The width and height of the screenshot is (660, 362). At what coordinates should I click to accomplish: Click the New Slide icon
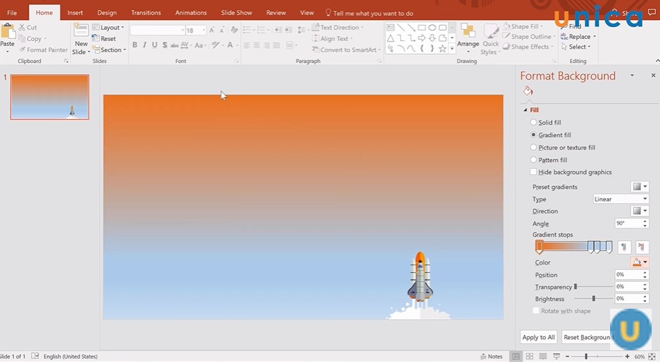click(81, 31)
